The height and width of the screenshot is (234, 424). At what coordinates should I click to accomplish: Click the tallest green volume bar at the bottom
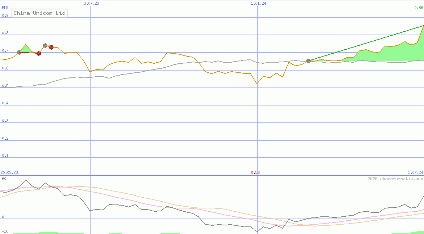(49, 232)
